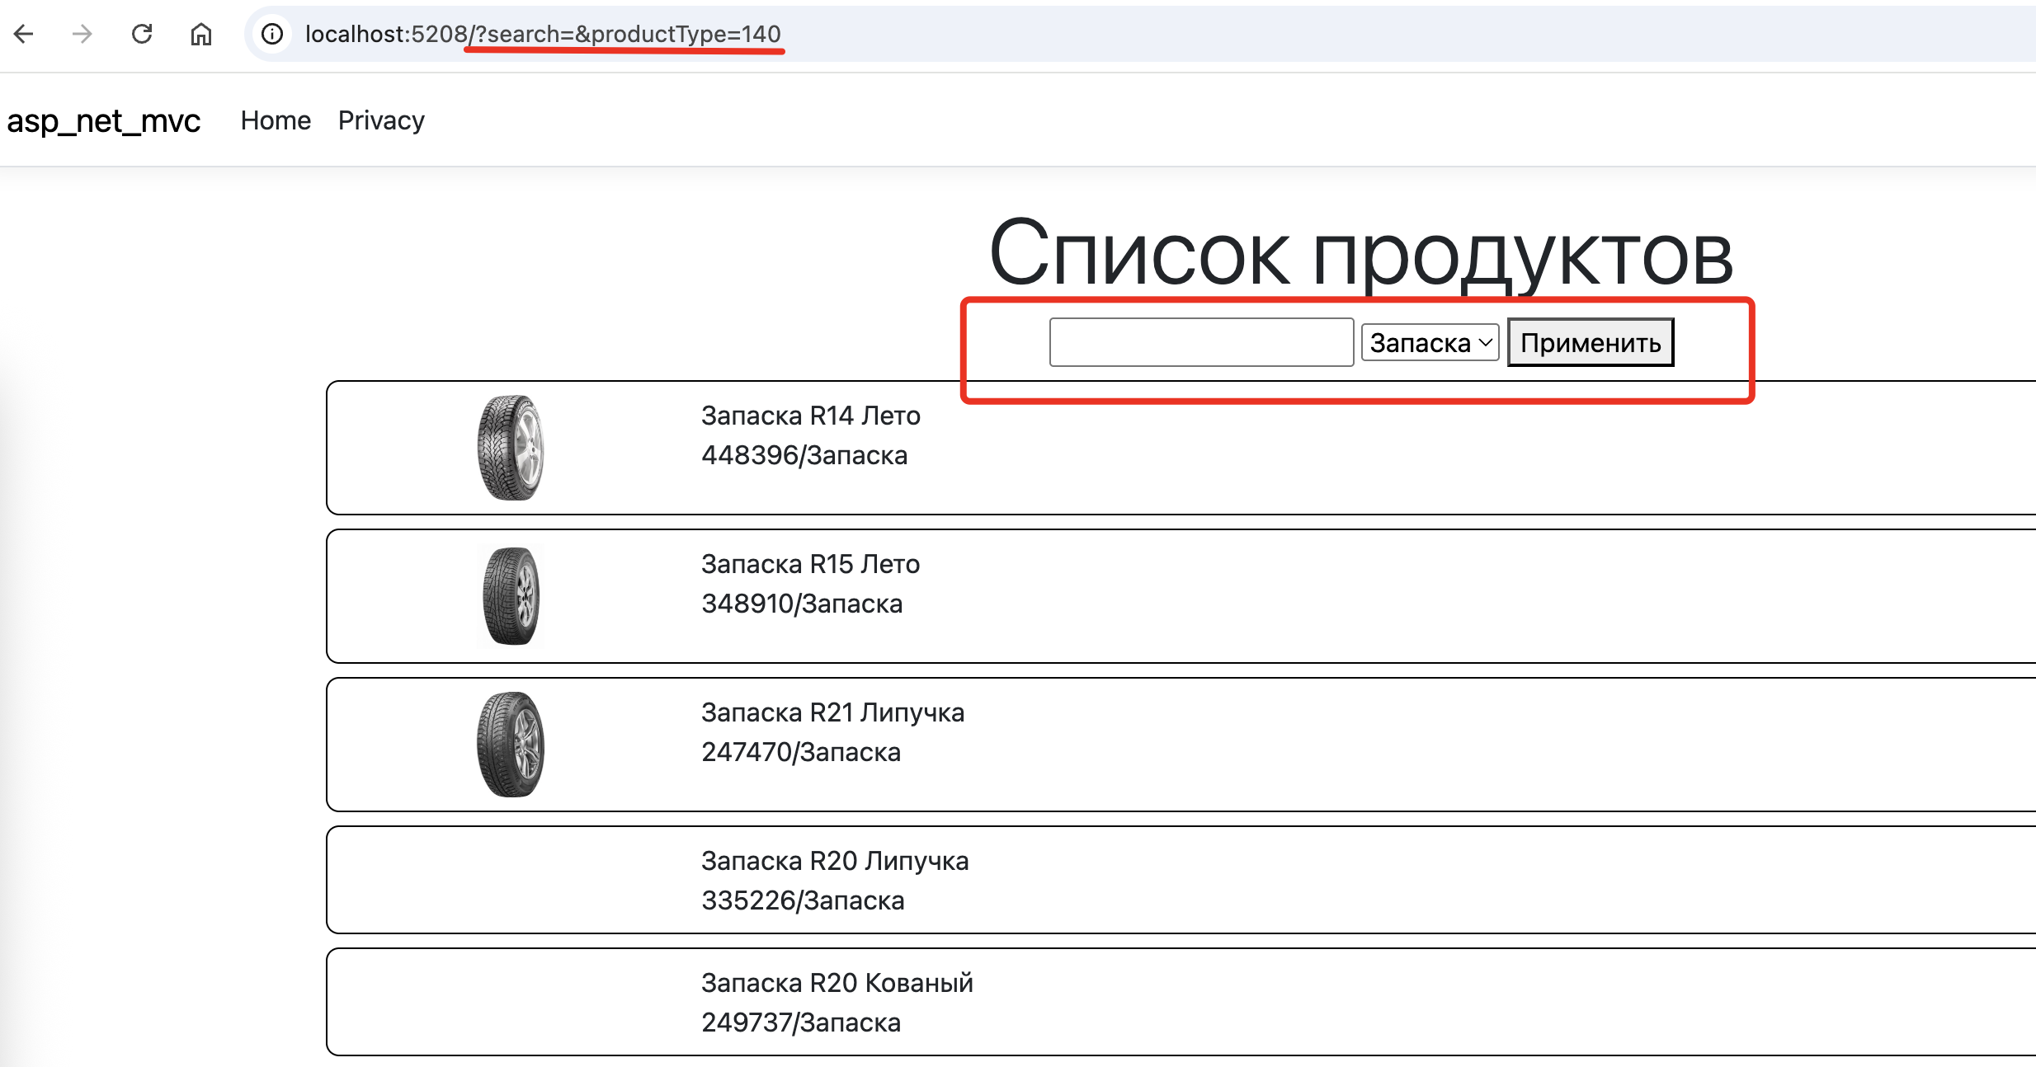Click the localhost URL in address bar

pyautogui.click(x=542, y=34)
